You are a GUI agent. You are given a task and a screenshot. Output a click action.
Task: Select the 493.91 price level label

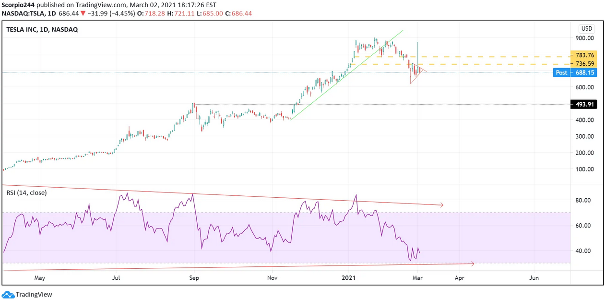pyautogui.click(x=583, y=104)
